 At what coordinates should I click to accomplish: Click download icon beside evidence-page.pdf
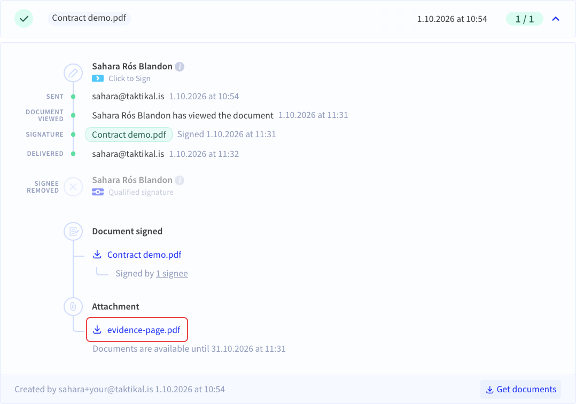tap(97, 329)
